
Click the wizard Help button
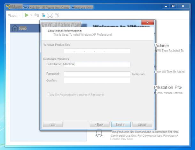pos(53,125)
